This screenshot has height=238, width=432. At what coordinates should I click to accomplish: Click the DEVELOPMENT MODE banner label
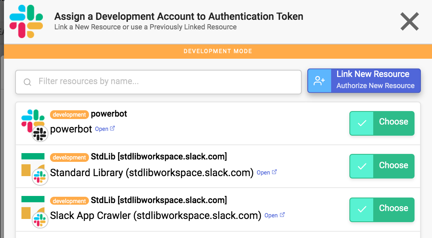tap(218, 51)
